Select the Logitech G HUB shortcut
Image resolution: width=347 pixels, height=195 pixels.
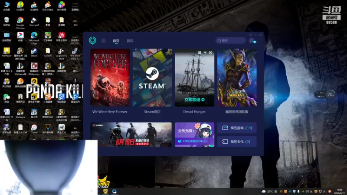[x=62, y=53]
